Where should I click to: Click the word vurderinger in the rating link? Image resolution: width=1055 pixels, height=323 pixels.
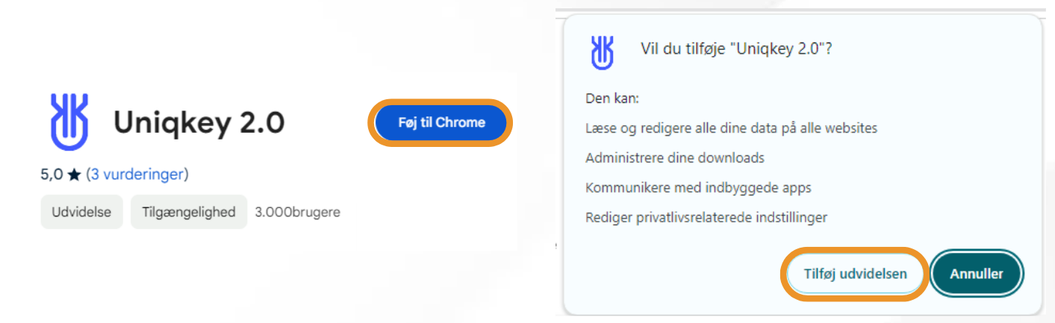[x=143, y=175]
